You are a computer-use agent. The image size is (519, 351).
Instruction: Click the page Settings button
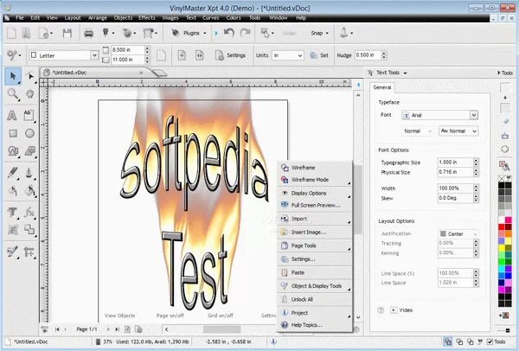click(230, 54)
